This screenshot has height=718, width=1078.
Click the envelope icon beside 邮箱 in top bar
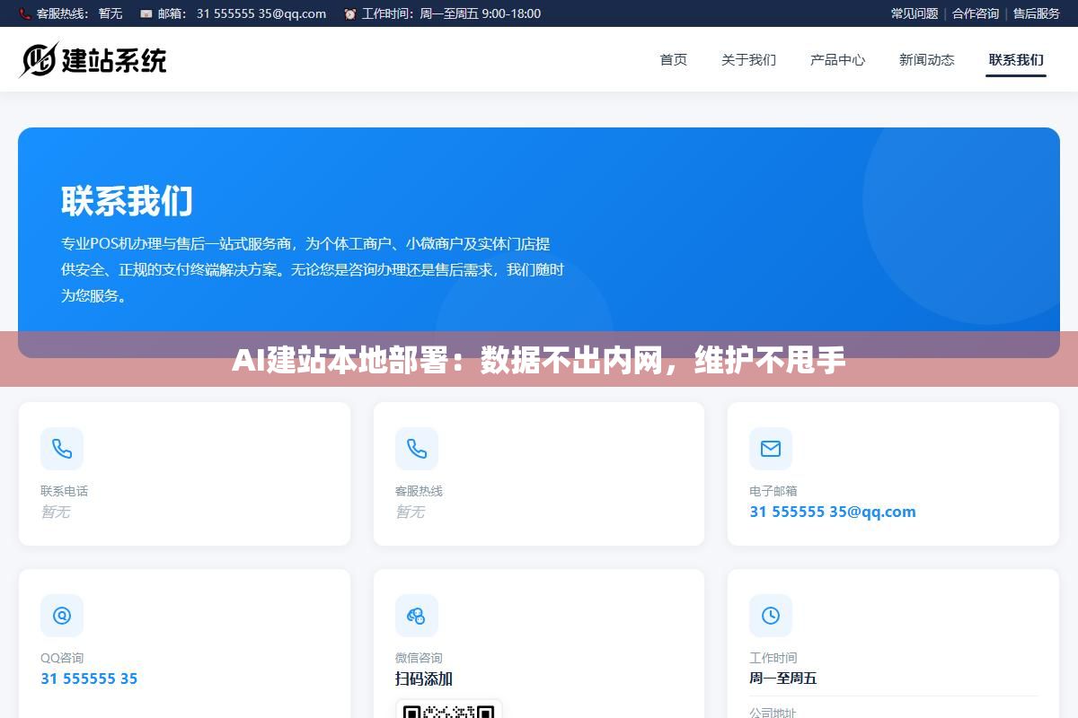146,13
